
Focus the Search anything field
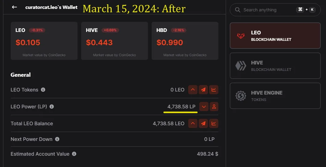pyautogui.click(x=275, y=10)
